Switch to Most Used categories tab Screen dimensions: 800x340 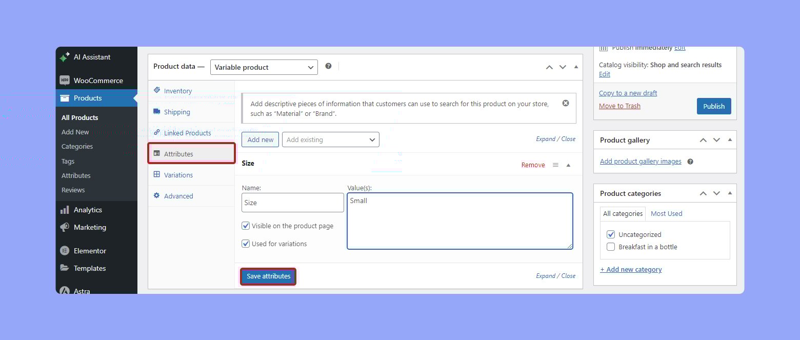point(666,214)
